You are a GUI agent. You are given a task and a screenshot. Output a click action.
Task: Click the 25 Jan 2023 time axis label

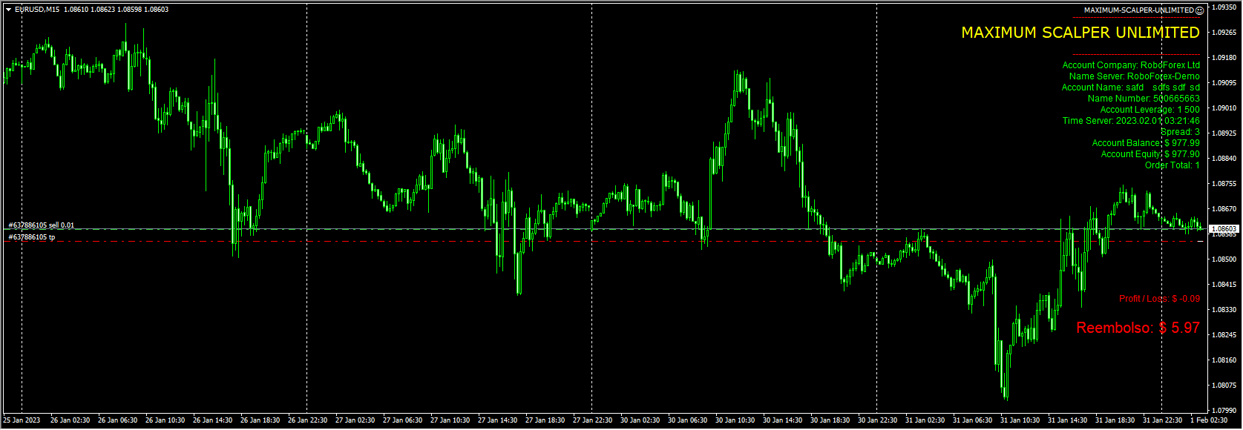22,420
